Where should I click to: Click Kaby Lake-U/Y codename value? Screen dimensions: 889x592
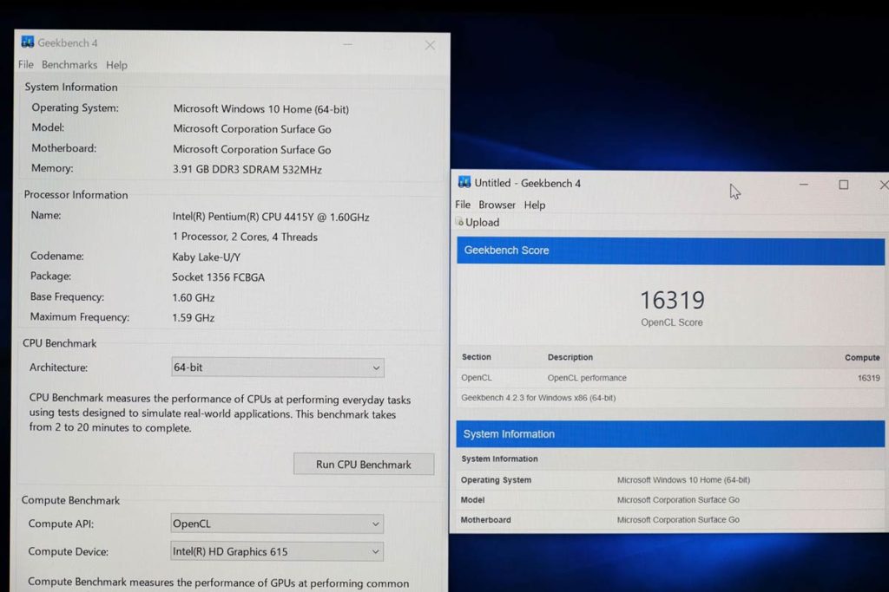pos(207,257)
